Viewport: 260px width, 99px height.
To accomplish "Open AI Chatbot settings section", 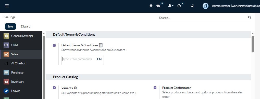I will [x=21, y=63].
